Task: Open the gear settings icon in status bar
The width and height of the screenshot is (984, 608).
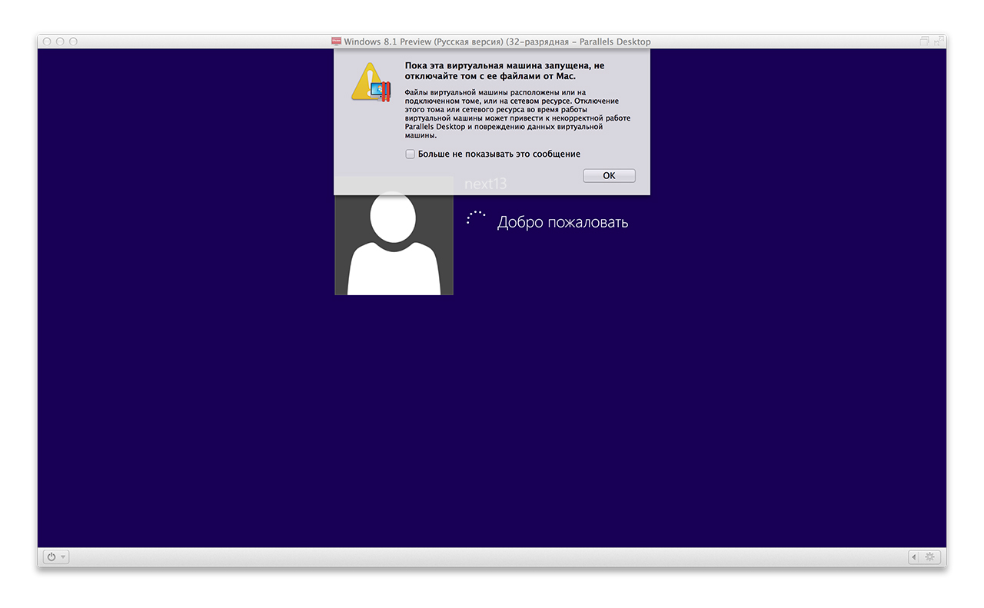Action: (930, 557)
